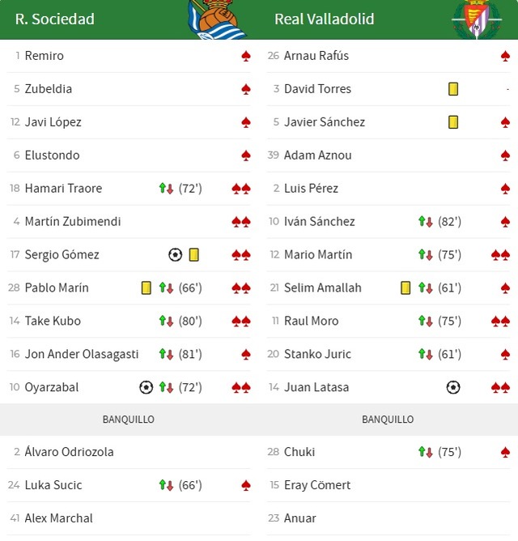Viewport: 518px width, 541px height.
Task: Click Remiro's red spade rating
Action: click(x=246, y=56)
